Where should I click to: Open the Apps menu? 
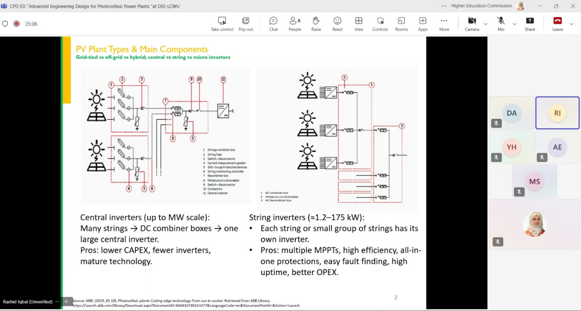click(x=422, y=24)
